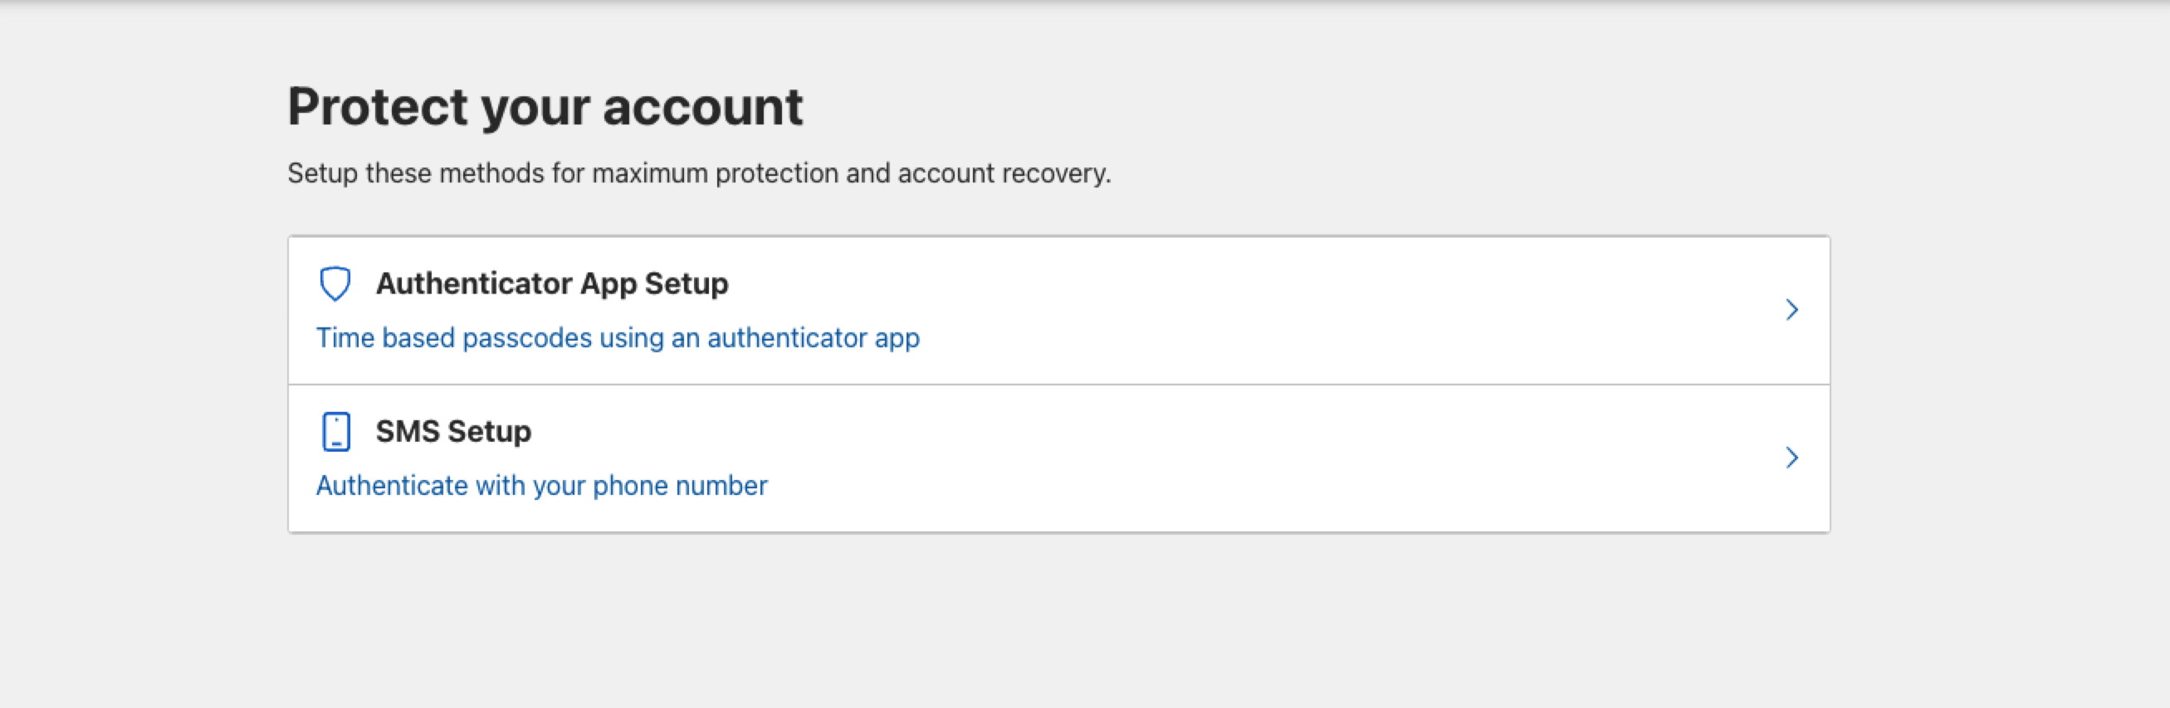Click "Time based passcodes" at the description start
This screenshot has height=708, width=2170.
[454, 338]
